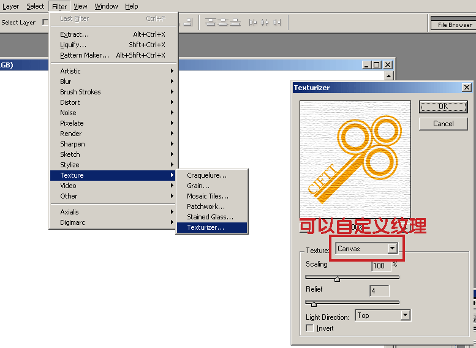Expand the Render filter submenu
The image size is (476, 348).
click(114, 134)
